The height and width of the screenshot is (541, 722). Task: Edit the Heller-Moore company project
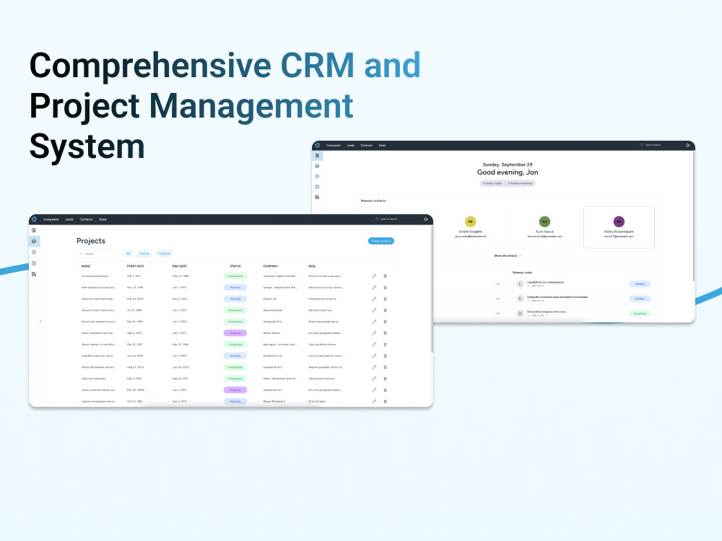374,333
